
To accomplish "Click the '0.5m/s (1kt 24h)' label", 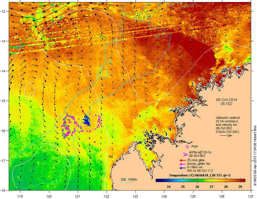I will point(227,132).
